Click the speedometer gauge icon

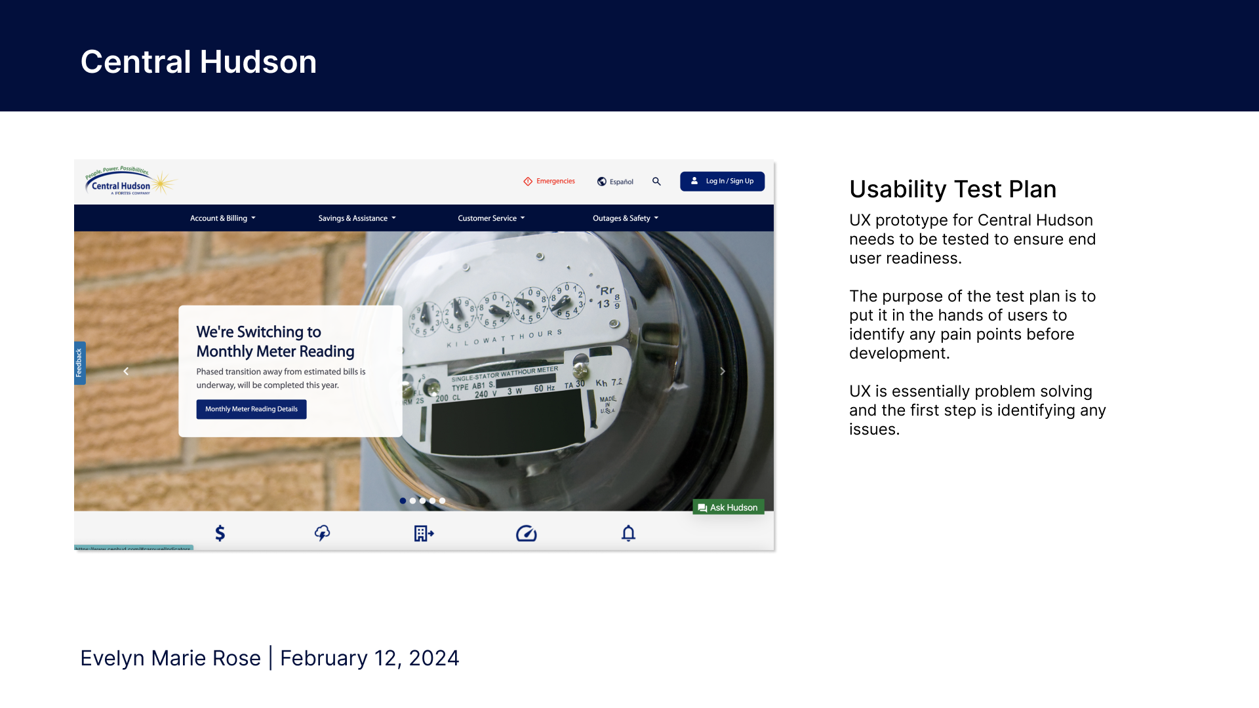coord(527,534)
